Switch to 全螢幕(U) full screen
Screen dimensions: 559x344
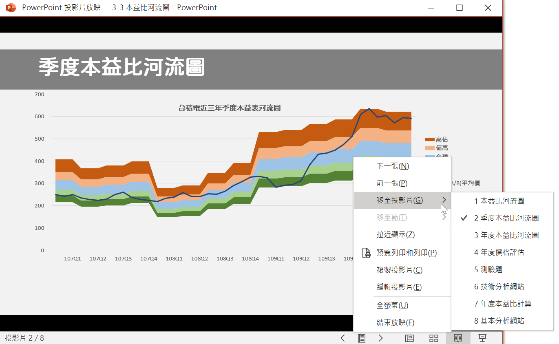402,305
